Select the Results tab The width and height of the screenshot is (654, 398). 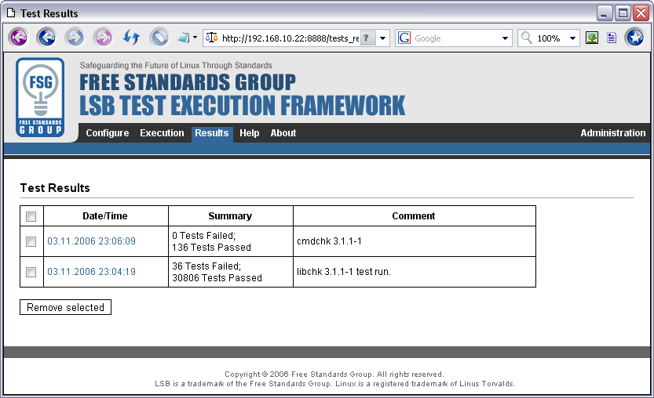click(212, 133)
